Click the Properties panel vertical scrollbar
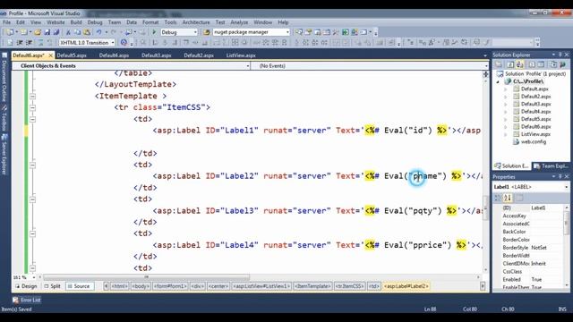573x322 pixels. point(567,223)
